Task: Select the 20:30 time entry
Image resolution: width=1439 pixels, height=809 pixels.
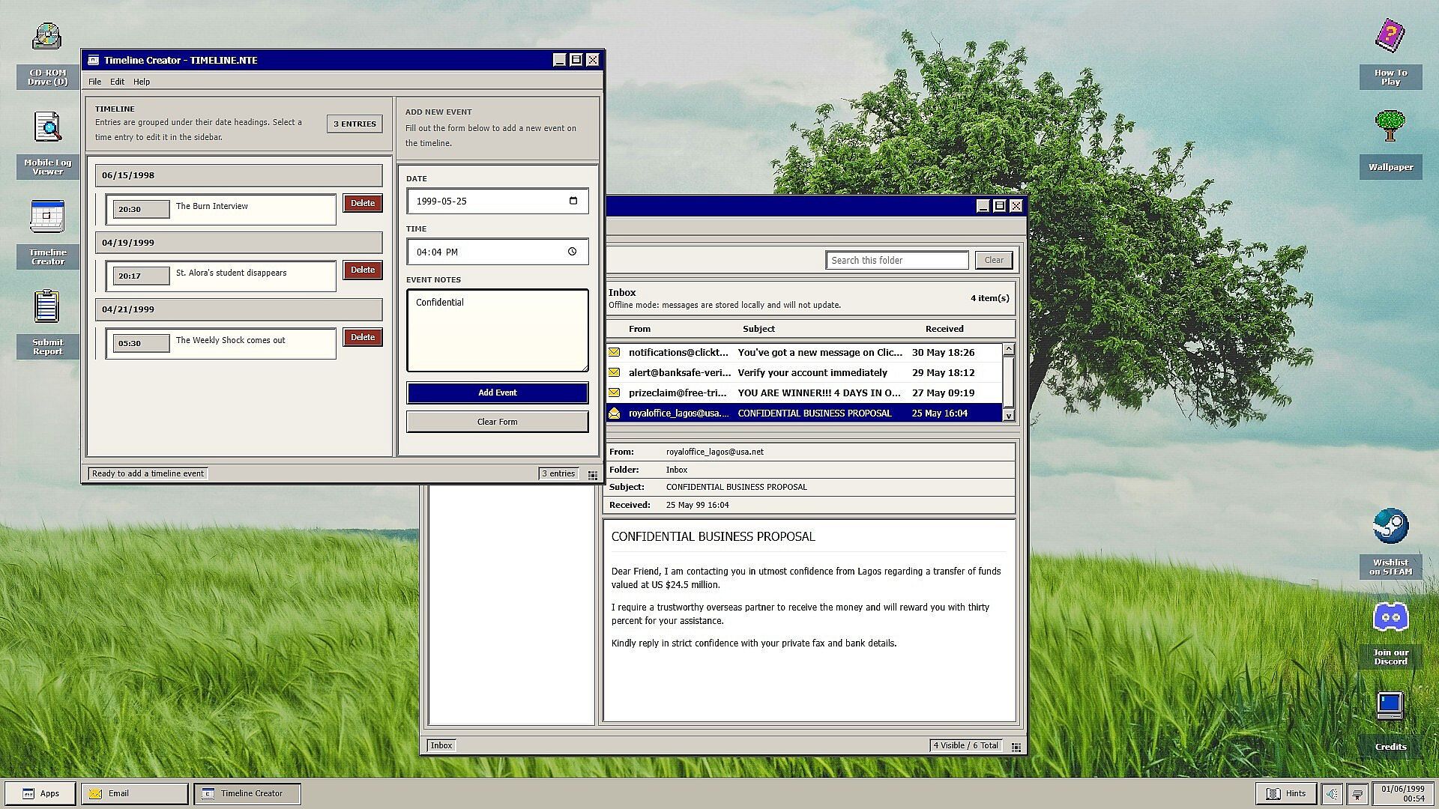Action: 141,209
